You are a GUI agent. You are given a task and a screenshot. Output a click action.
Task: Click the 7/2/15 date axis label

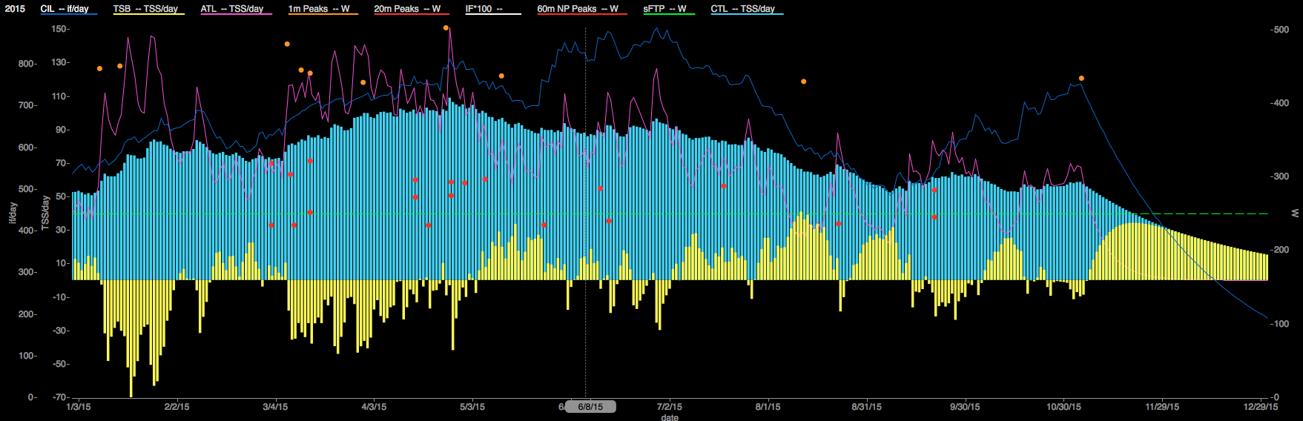pyautogui.click(x=670, y=407)
